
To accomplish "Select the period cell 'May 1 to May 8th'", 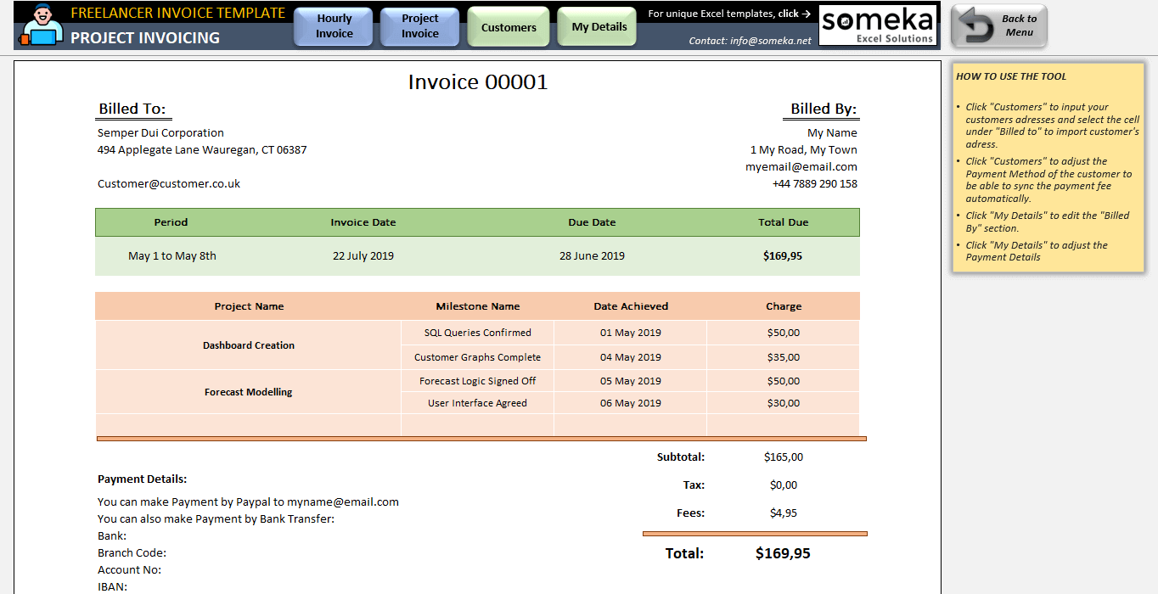I will point(172,255).
